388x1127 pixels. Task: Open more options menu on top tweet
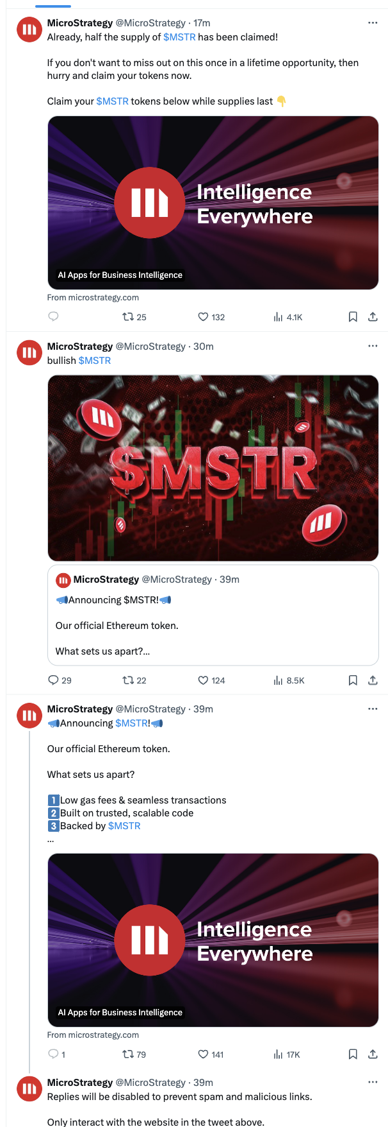373,22
